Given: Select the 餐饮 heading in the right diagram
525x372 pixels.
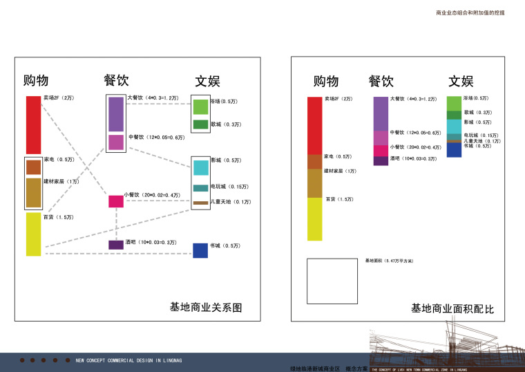Looking at the screenshot, I should coord(381,82).
